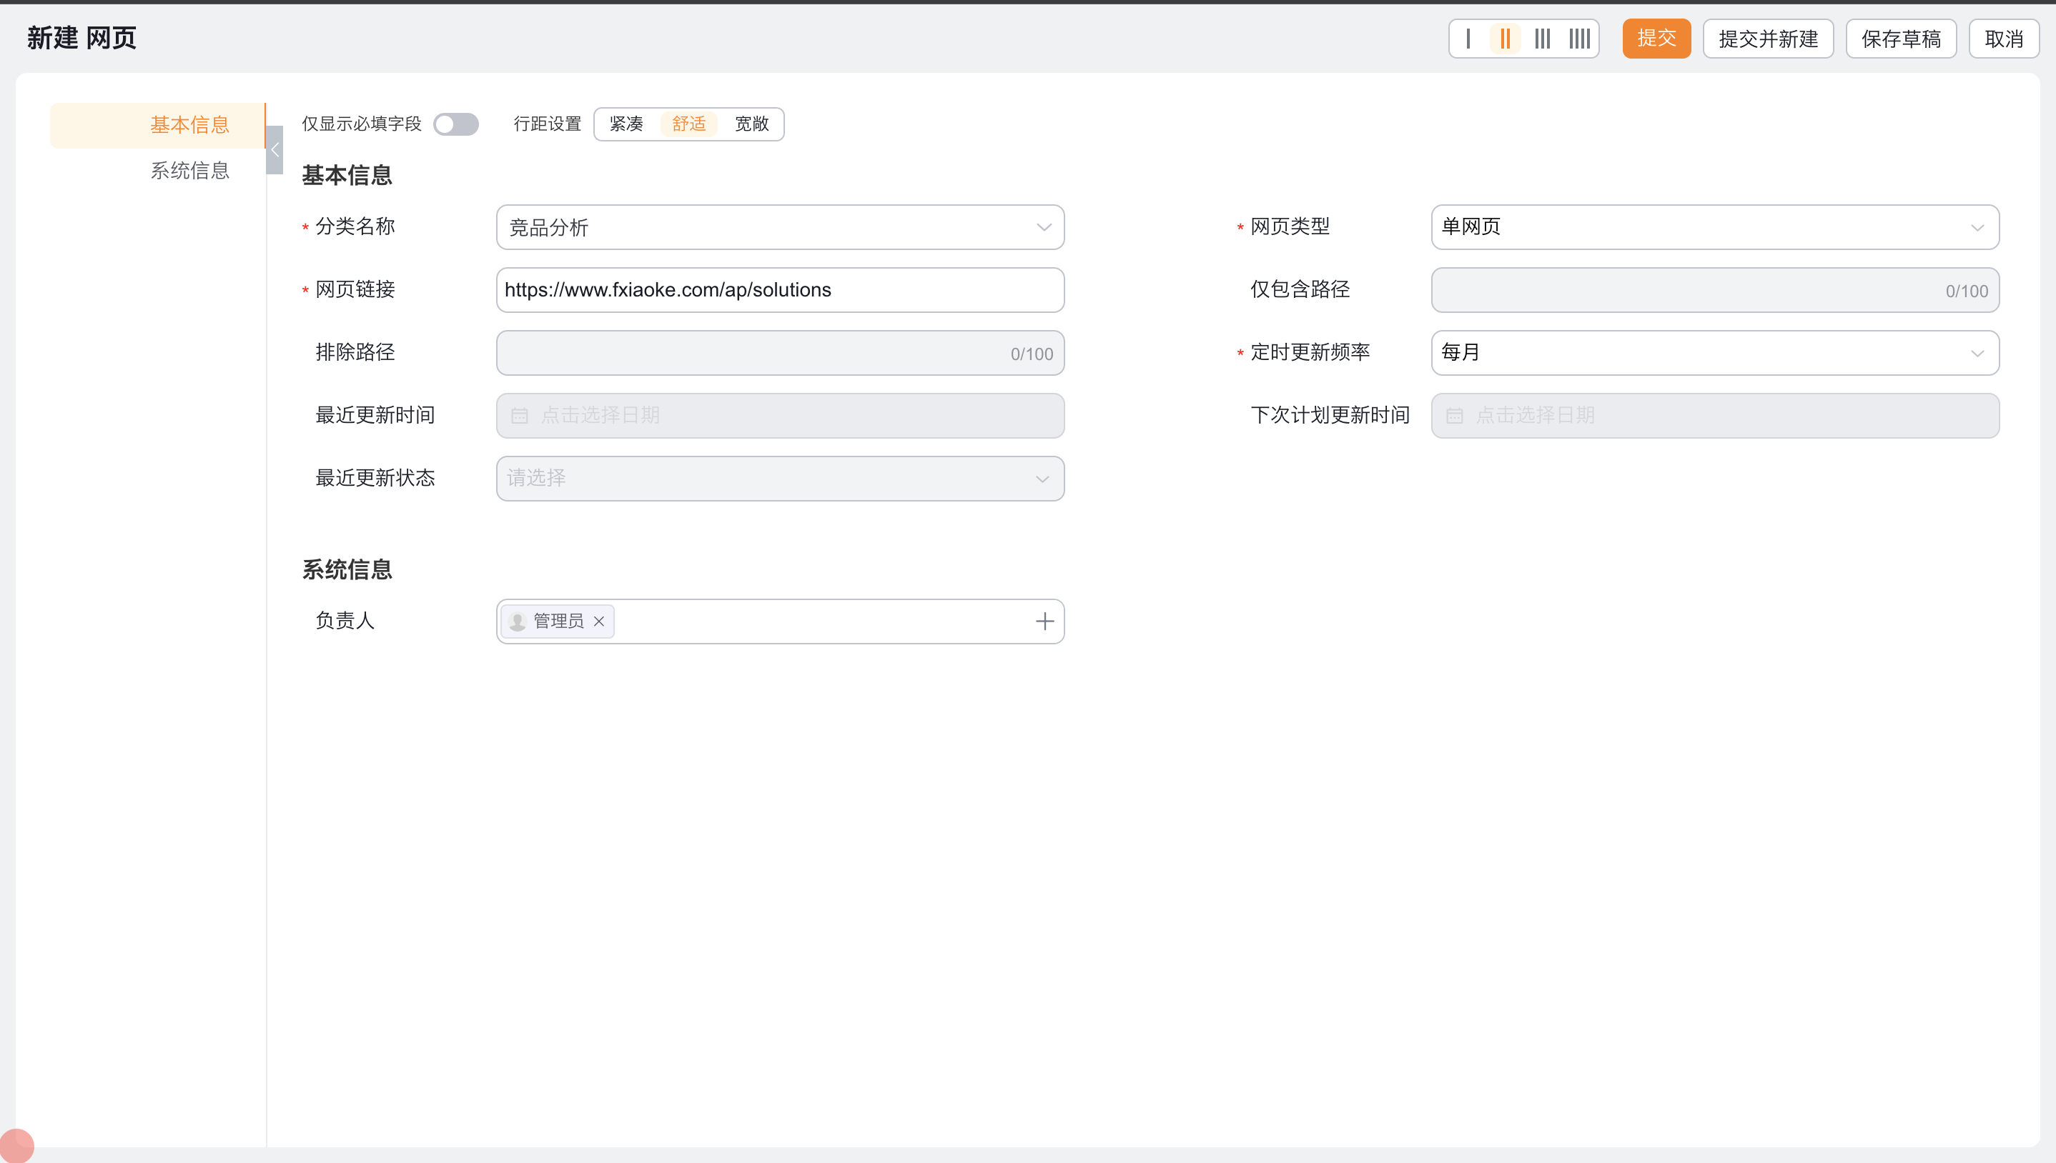The width and height of the screenshot is (2056, 1163).
Task: Click 保存草稿 button
Action: [1900, 39]
